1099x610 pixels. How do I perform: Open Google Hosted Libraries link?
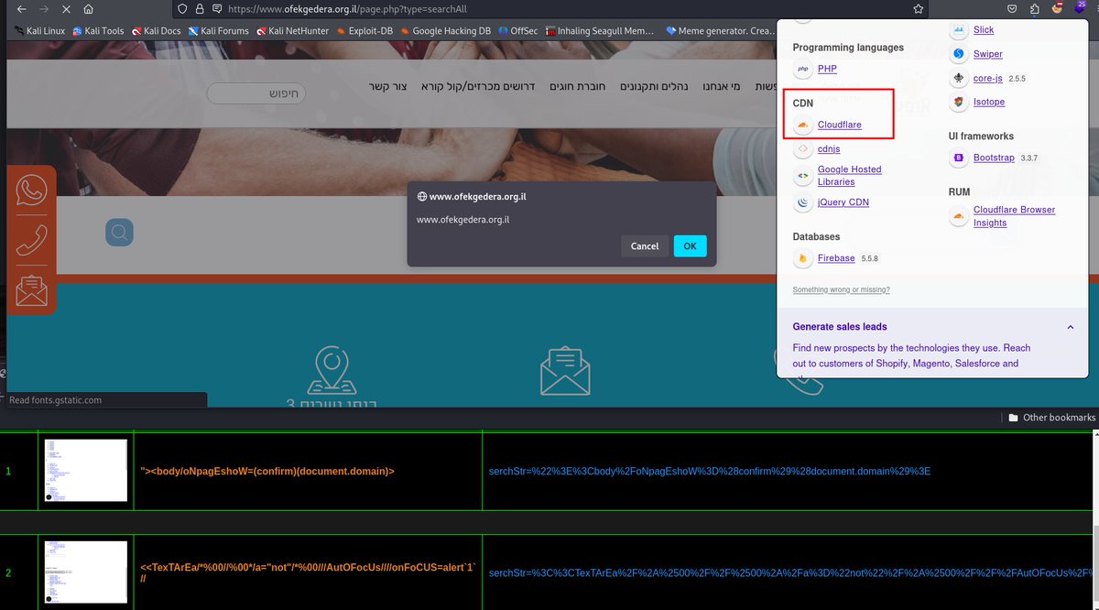[850, 175]
